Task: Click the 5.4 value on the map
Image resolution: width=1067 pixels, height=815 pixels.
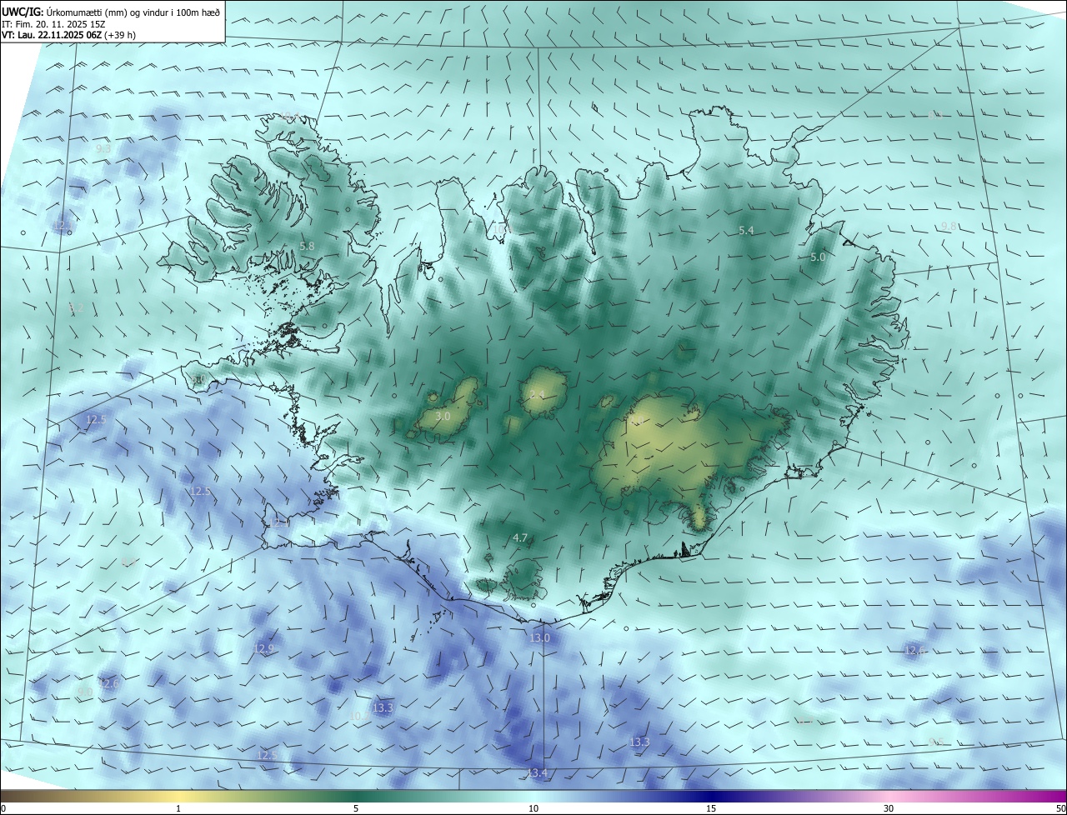Action: tap(746, 230)
